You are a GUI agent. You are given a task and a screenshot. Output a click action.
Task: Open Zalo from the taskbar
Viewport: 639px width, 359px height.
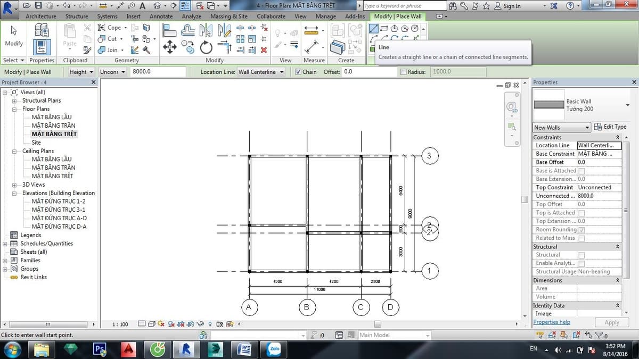[x=275, y=349]
